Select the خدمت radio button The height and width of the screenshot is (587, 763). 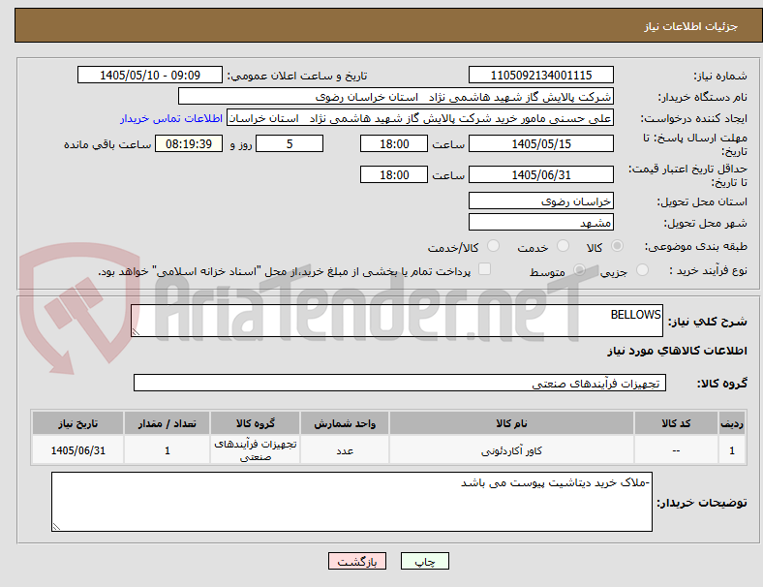click(563, 246)
